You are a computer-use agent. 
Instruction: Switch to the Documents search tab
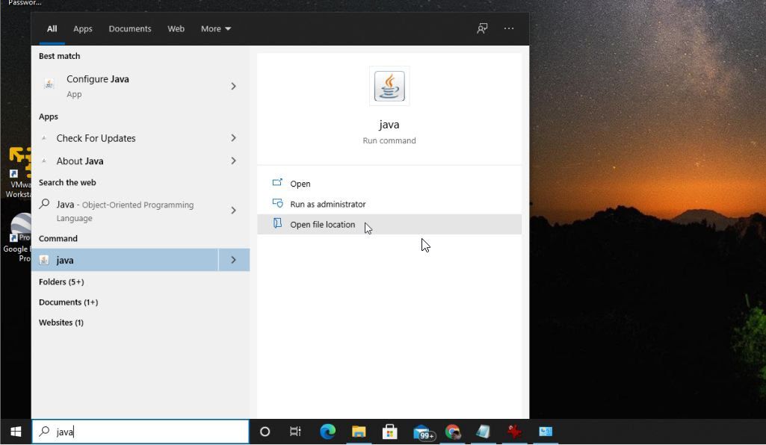130,29
